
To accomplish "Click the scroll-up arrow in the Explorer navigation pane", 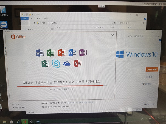I will 52,27.
